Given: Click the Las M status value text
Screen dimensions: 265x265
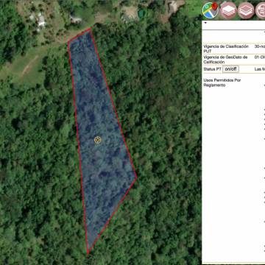Looking at the screenshot, I should (x=260, y=69).
